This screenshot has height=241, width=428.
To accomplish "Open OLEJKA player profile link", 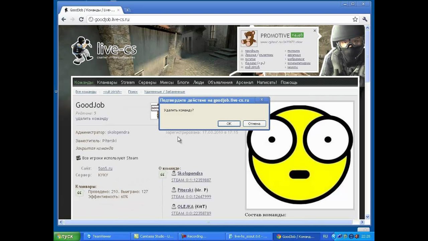I will pyautogui.click(x=185, y=207).
